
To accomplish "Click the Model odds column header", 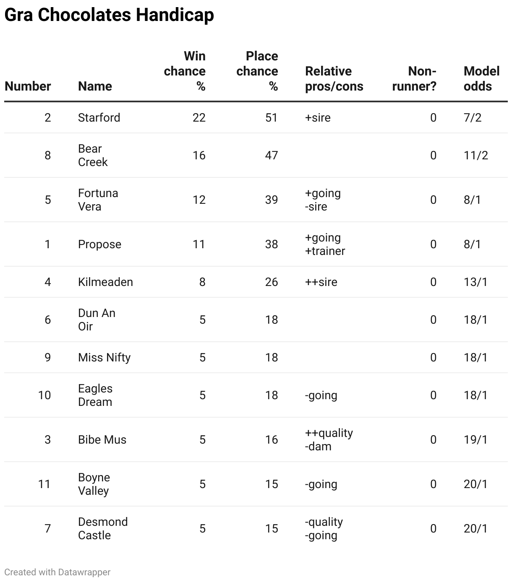I will click(481, 79).
